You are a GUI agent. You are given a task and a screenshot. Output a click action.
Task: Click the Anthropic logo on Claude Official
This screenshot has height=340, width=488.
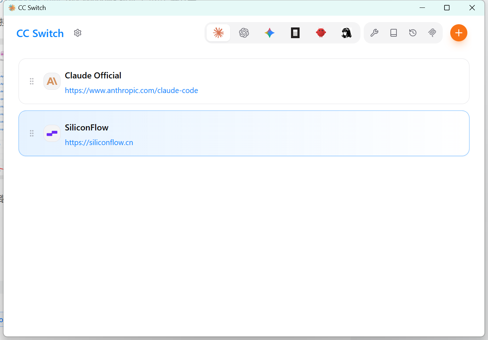pos(52,81)
